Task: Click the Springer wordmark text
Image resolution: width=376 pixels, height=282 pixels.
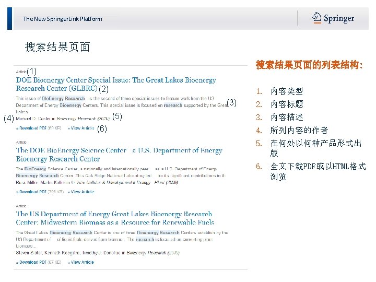Action: coord(339,18)
